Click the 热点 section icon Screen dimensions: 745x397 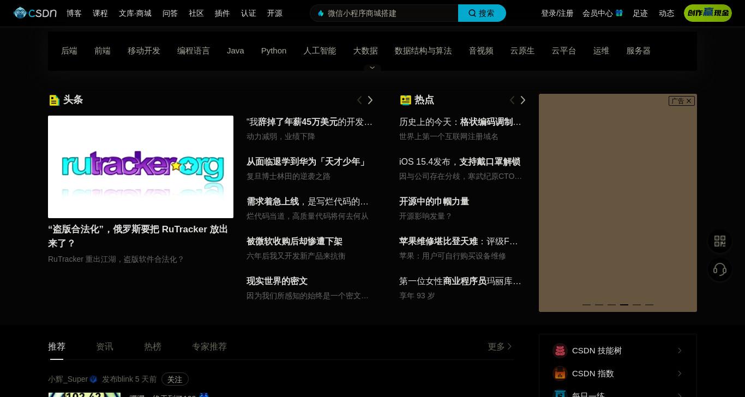pyautogui.click(x=405, y=100)
